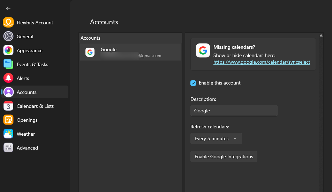Open the Openings settings icon

[8, 120]
